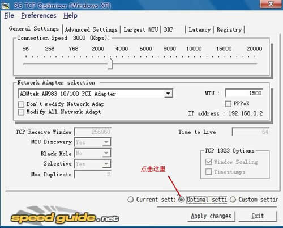Click the 10000 label on the speed scale
Viewport: 283px width, 228px height.
click(194, 49)
